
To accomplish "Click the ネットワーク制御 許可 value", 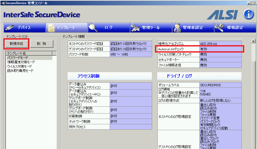I will click(131, 121).
